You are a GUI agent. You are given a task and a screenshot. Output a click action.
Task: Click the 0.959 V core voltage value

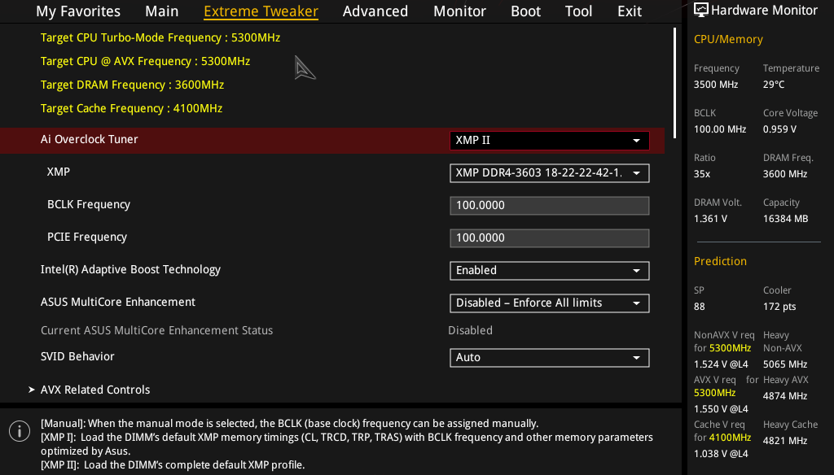[779, 129]
